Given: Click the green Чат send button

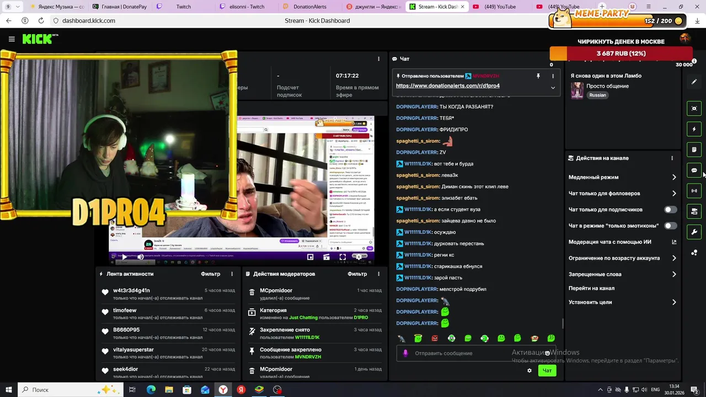Looking at the screenshot, I should pos(547,371).
